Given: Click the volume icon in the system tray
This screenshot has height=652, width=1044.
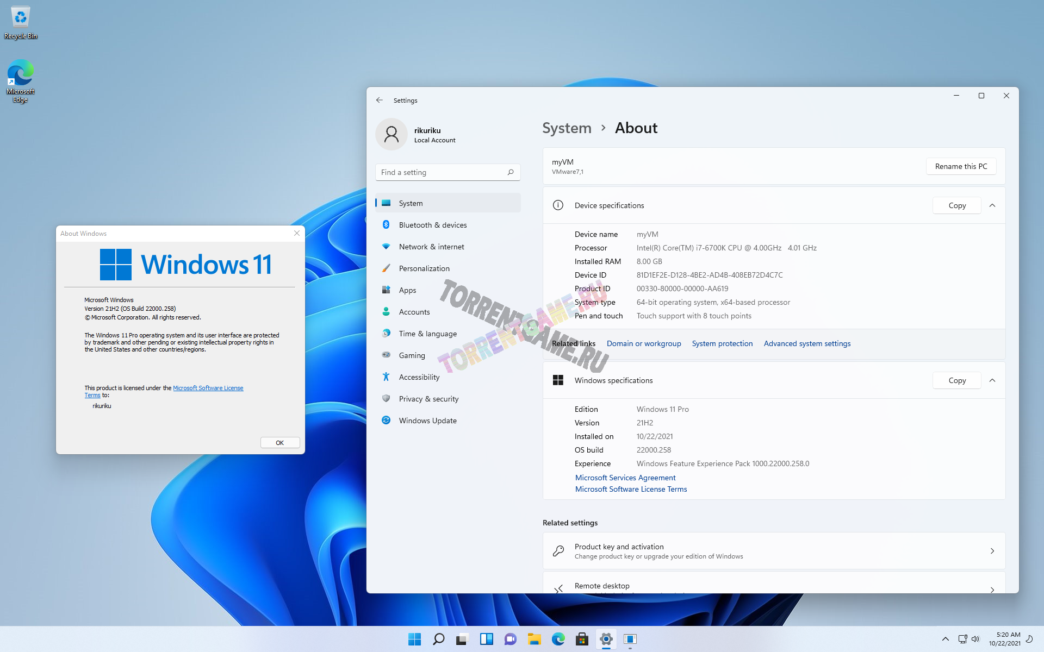Looking at the screenshot, I should tap(975, 639).
